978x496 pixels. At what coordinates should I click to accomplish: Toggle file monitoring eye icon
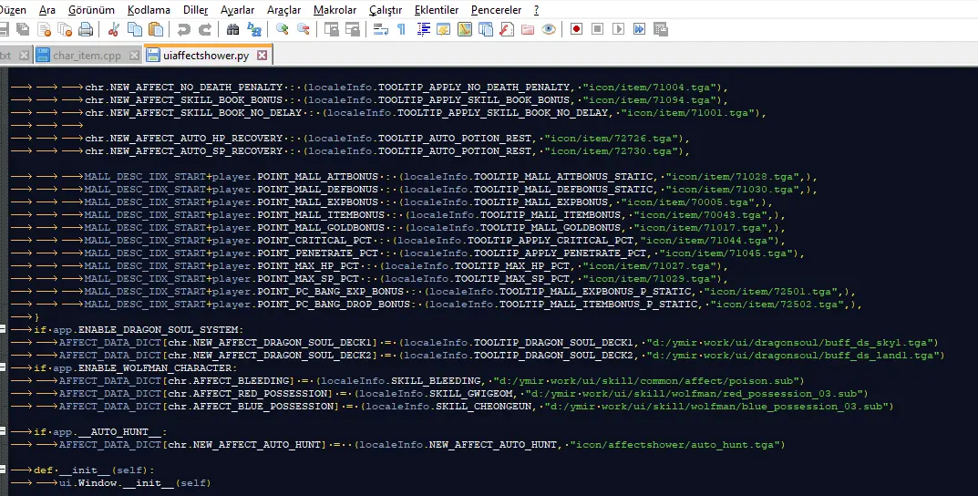click(549, 29)
